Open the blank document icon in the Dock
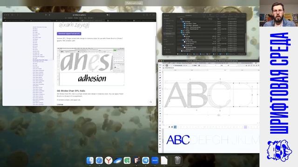Image resolution: width=298 pixels, height=167 pixels. (164, 161)
